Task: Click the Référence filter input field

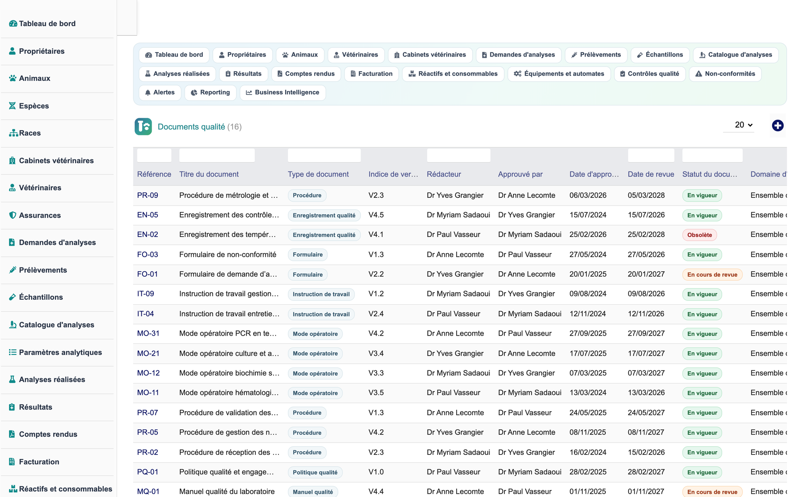Action: tap(154, 155)
